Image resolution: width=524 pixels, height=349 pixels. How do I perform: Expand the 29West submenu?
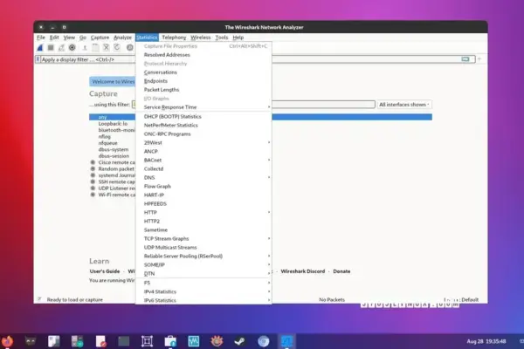[203, 142]
